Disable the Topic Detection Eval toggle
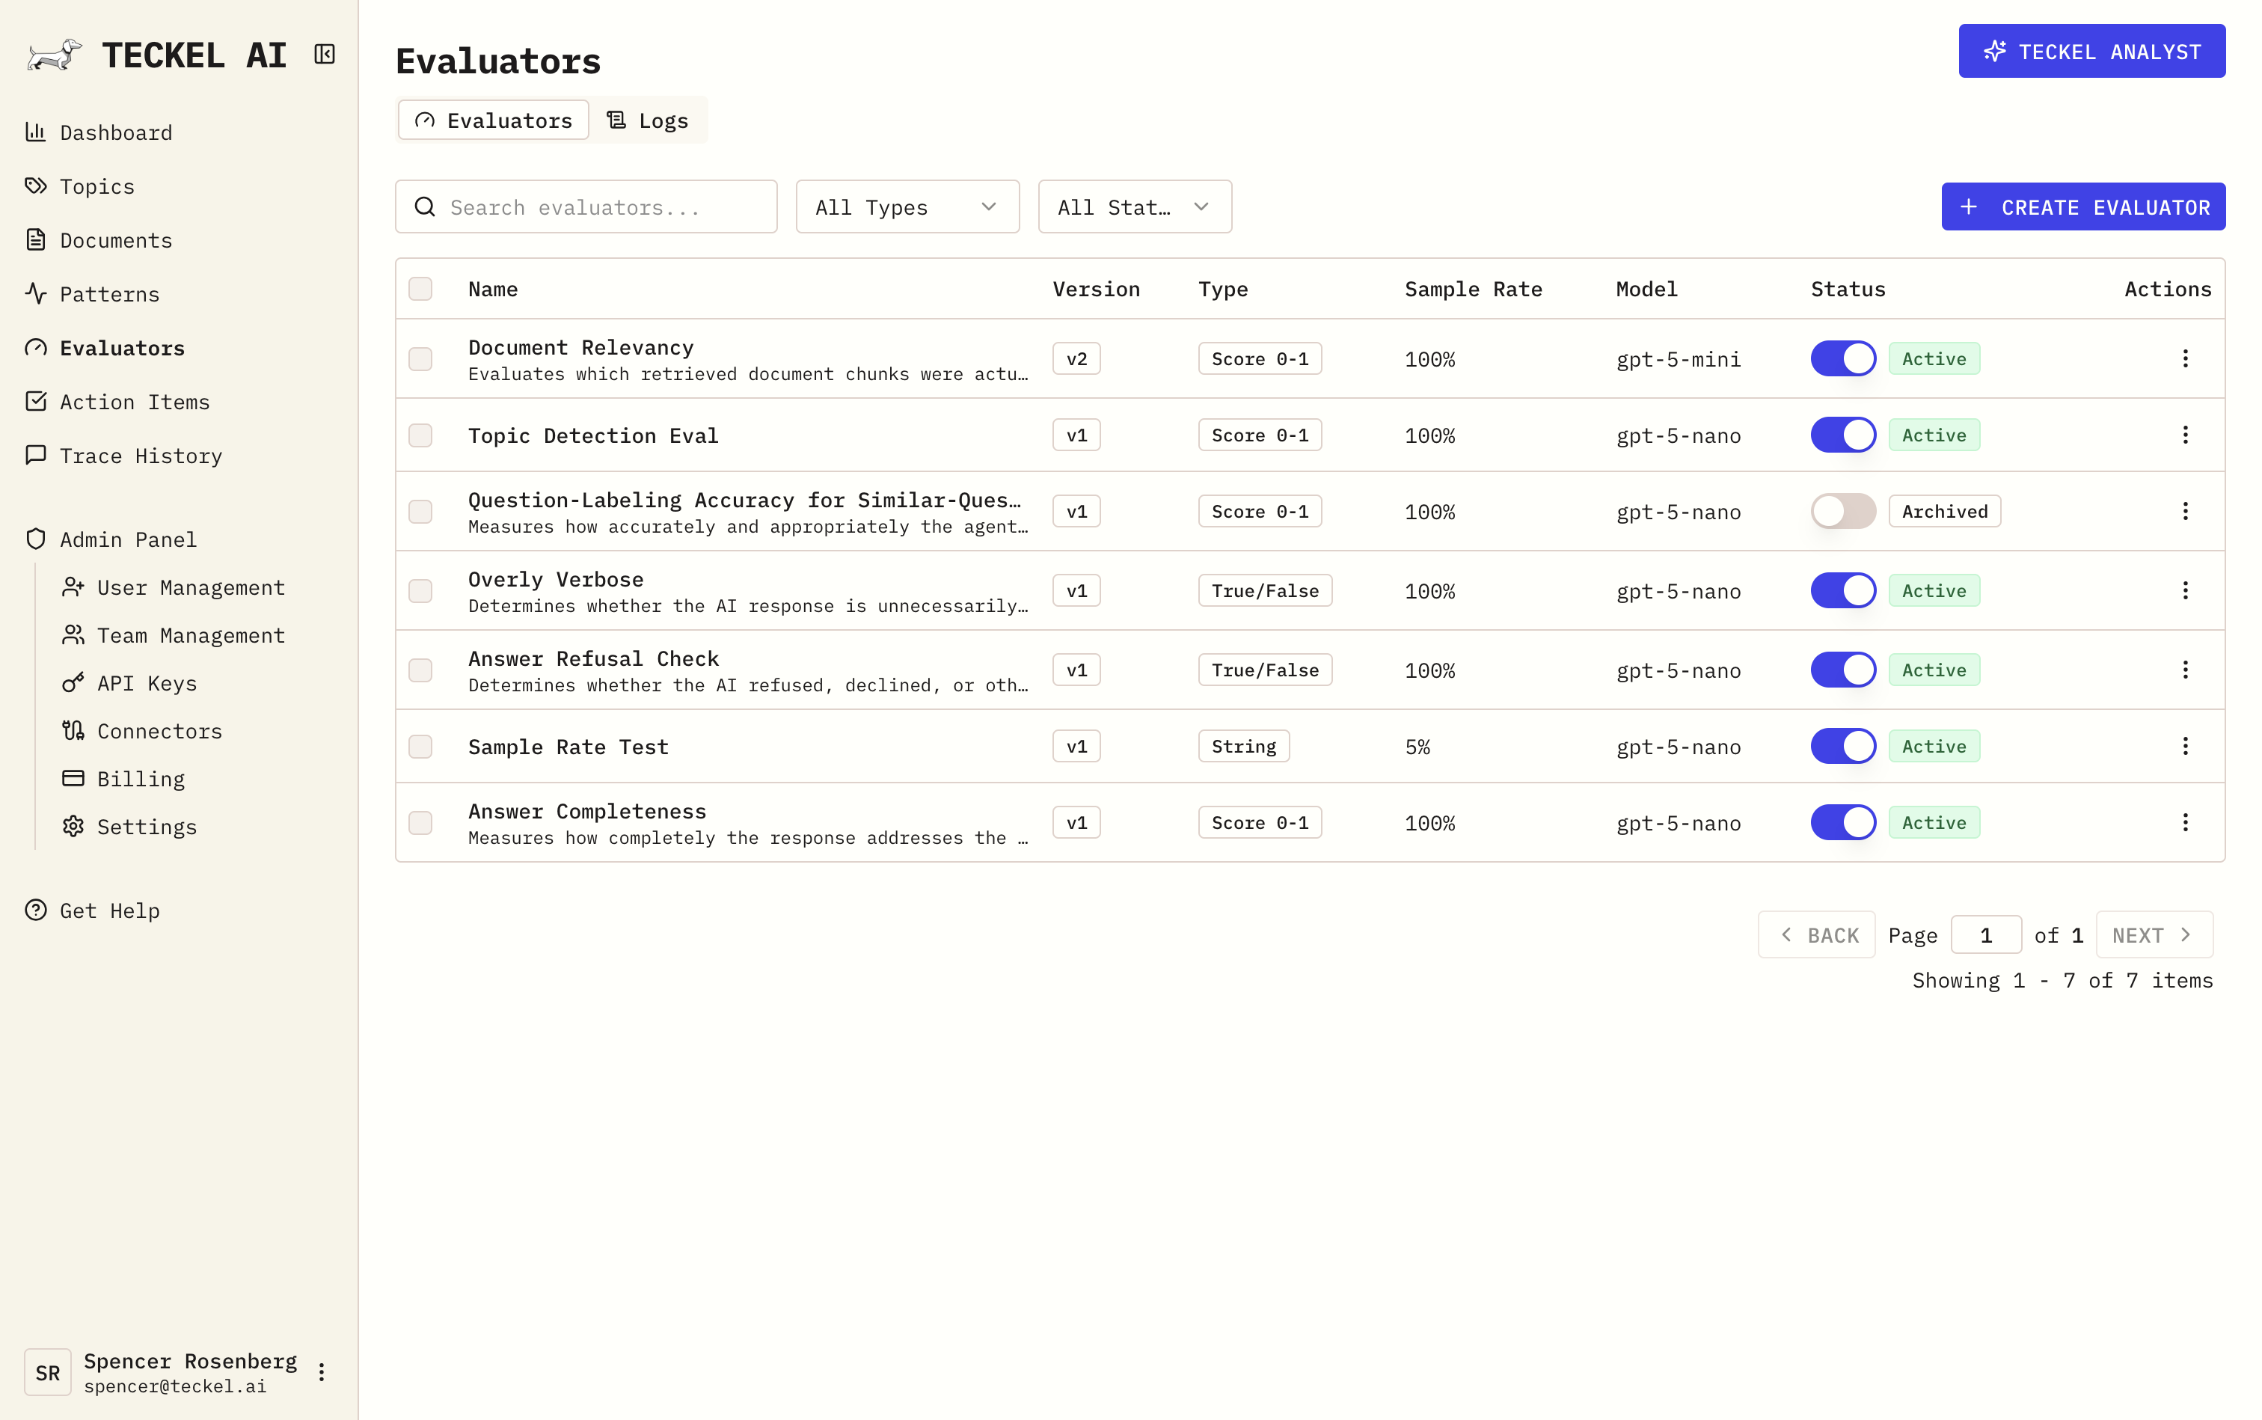This screenshot has width=2262, height=1420. pos(1842,435)
